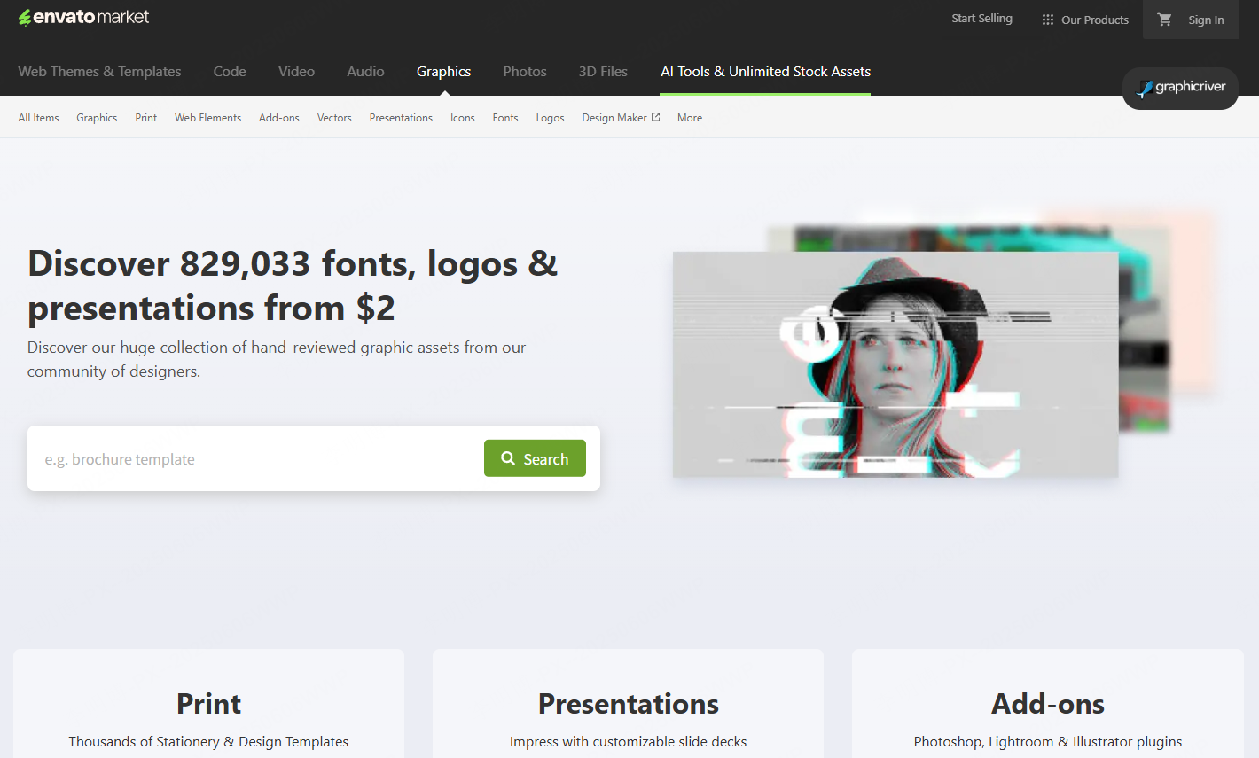Open the Fonts category link

[504, 117]
